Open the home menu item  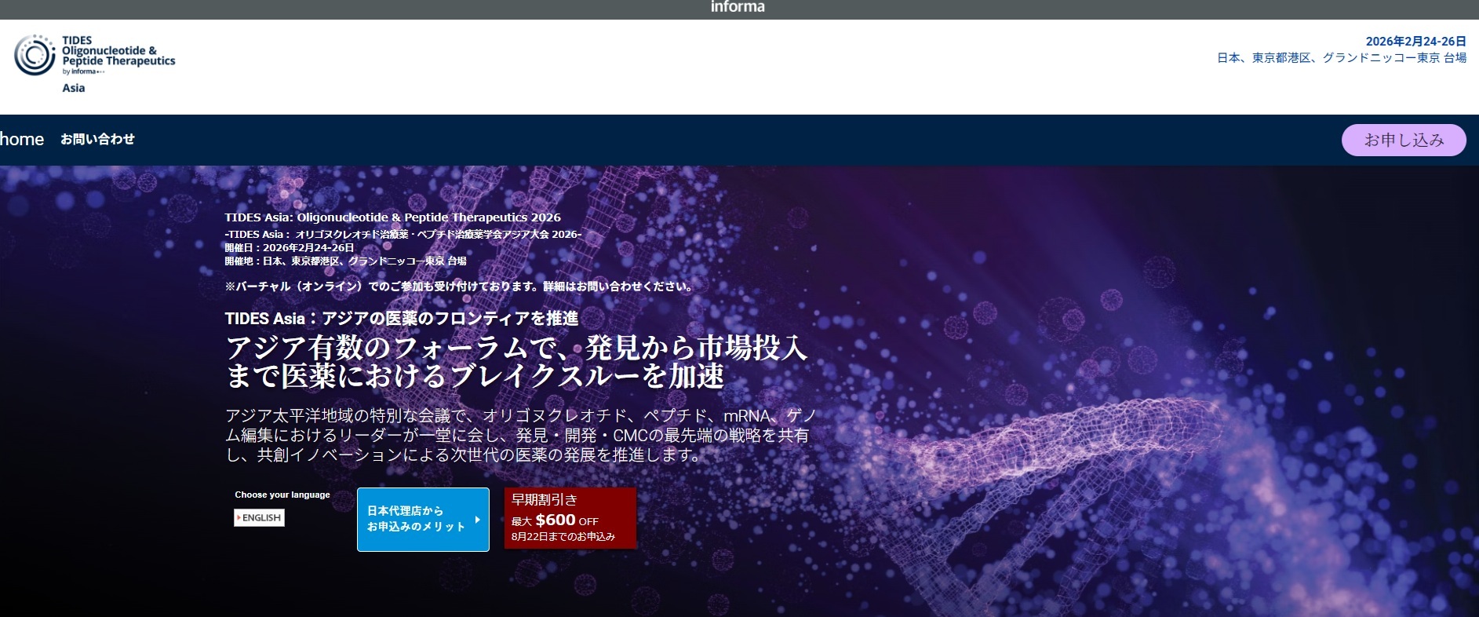22,140
